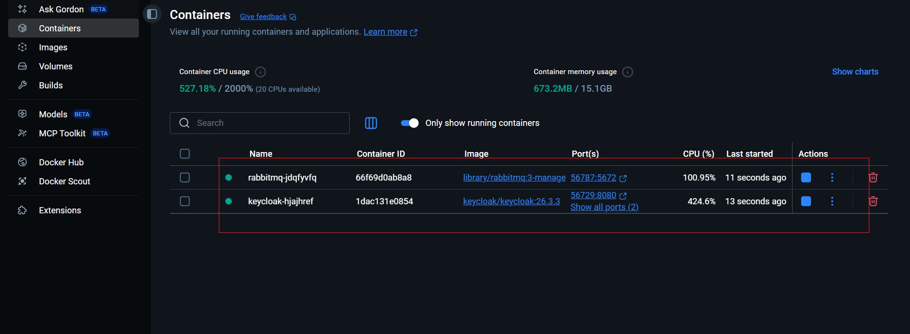Stop the keycloak-hjajhref container
This screenshot has height=334, width=910.
(806, 201)
